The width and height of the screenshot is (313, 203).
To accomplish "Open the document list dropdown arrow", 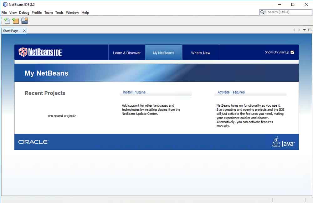I will [305, 30].
